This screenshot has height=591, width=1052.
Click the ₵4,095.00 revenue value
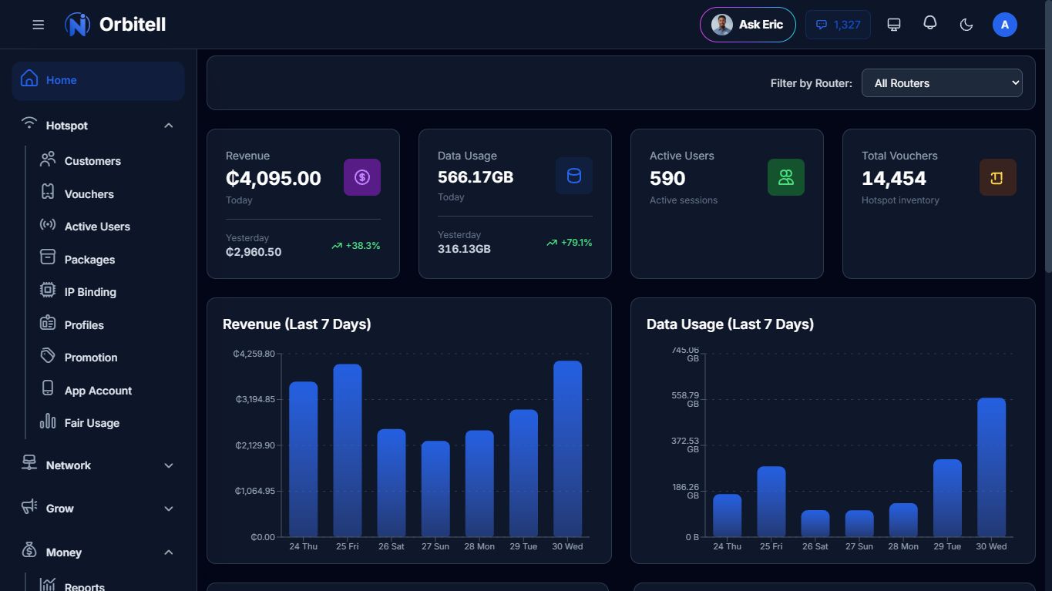tap(274, 178)
